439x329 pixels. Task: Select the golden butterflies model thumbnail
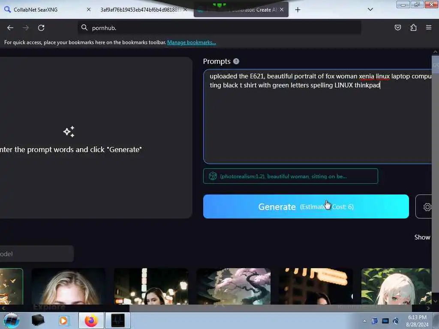11,286
